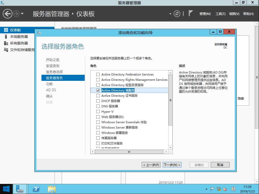Open the 工具(T) menu
This screenshot has height=194, width=259.
(220, 14)
